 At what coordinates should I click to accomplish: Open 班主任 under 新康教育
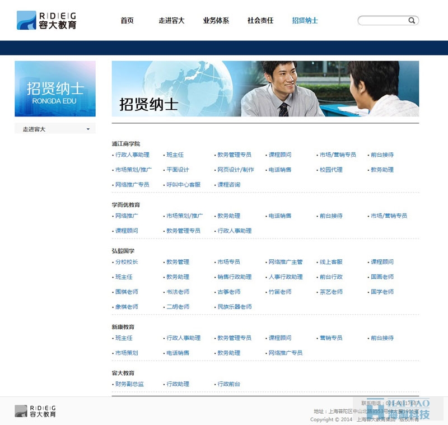point(124,338)
